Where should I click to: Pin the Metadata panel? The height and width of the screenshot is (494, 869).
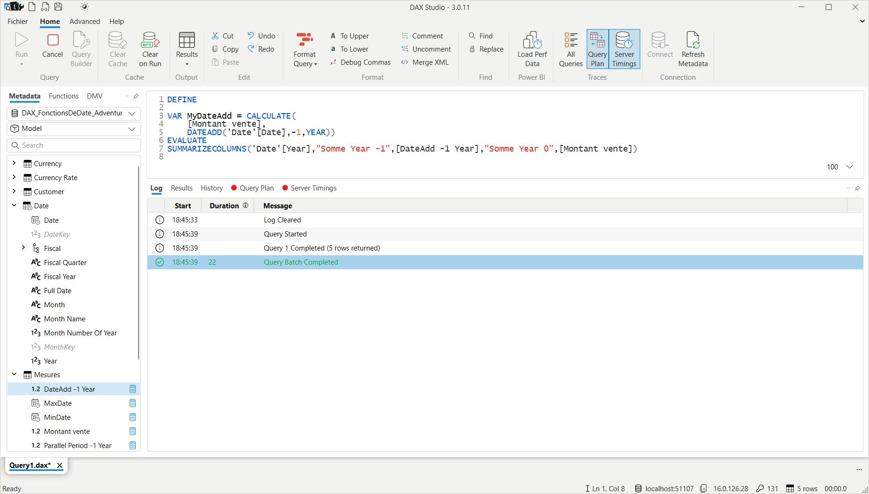pyautogui.click(x=136, y=96)
